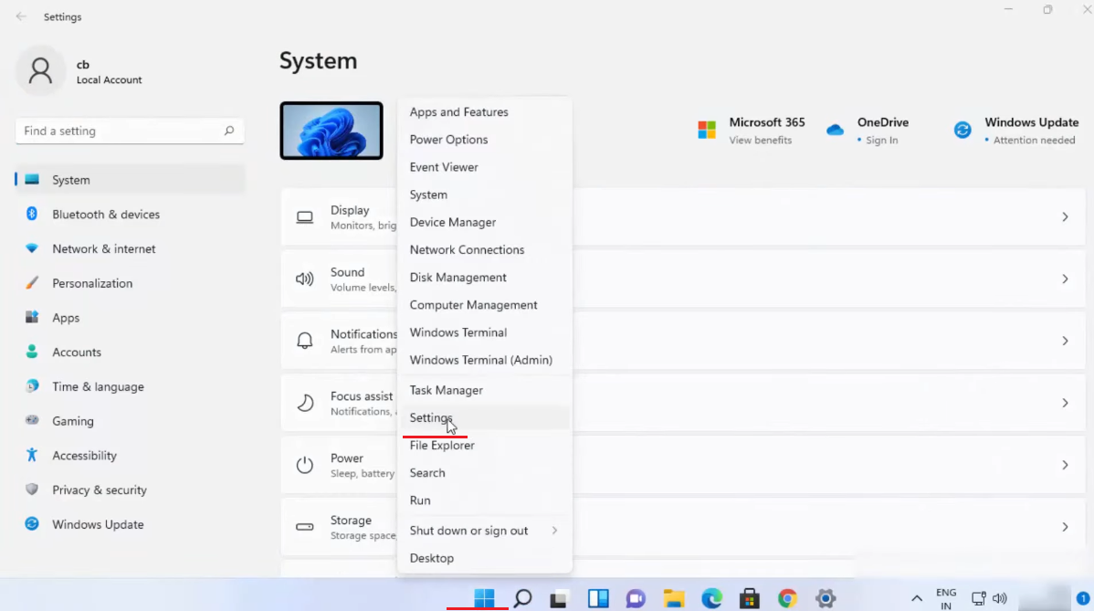Open taskbar Search magnifier
Image resolution: width=1094 pixels, height=611 pixels.
[522, 597]
